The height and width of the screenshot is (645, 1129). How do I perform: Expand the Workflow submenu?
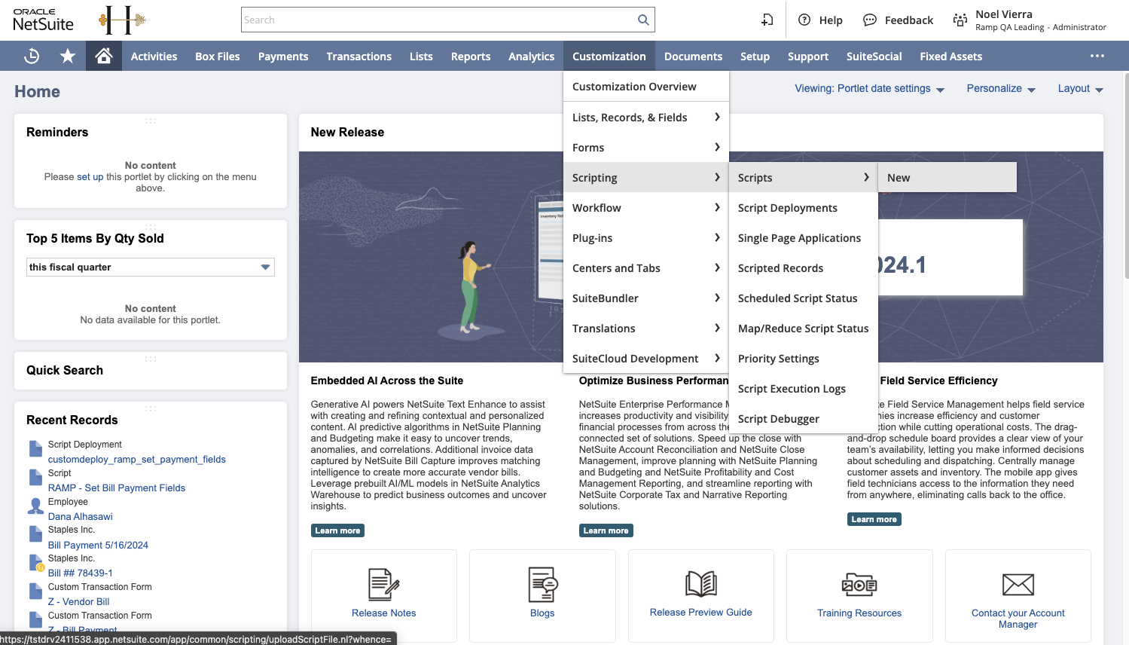click(x=646, y=207)
